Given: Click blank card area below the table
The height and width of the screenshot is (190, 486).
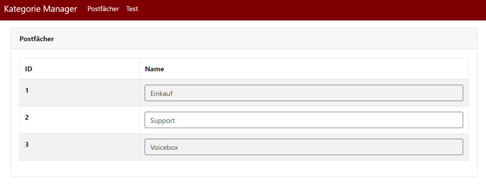Looking at the screenshot, I should [x=242, y=169].
